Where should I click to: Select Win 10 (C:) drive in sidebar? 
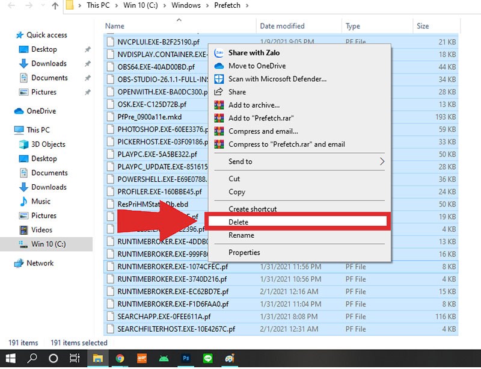49,244
